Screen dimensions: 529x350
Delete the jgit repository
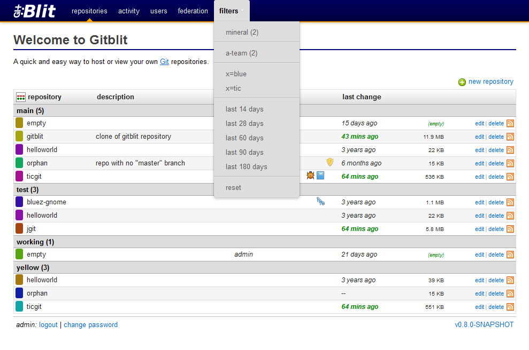coord(496,229)
